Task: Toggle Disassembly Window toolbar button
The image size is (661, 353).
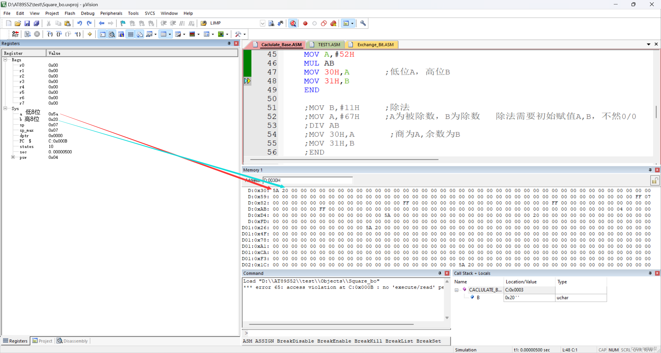Action: tap(112, 34)
